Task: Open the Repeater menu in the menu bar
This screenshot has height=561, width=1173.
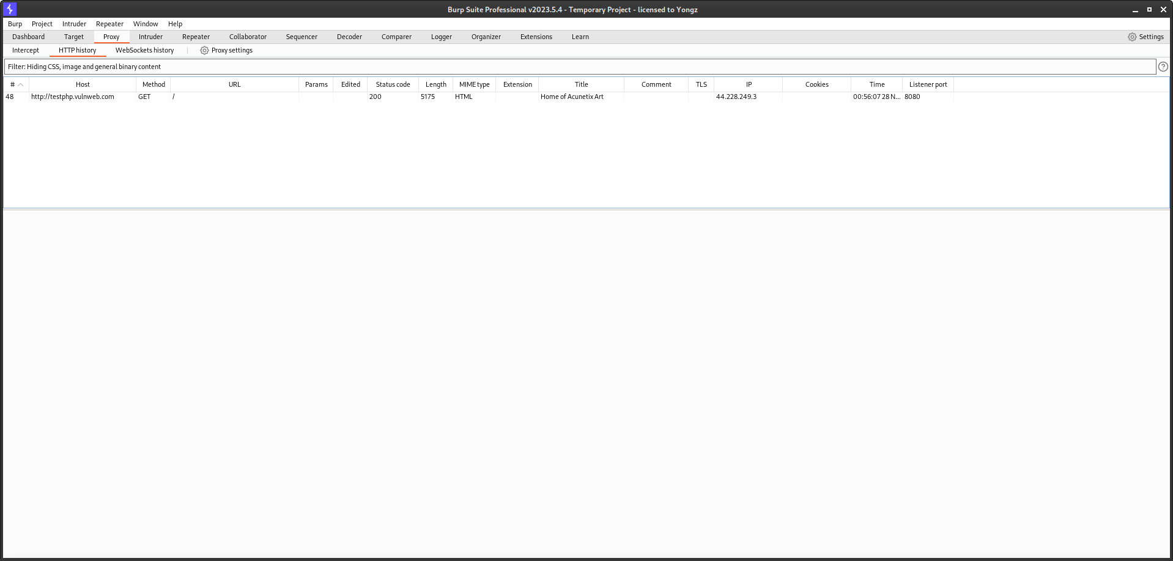Action: (x=109, y=24)
